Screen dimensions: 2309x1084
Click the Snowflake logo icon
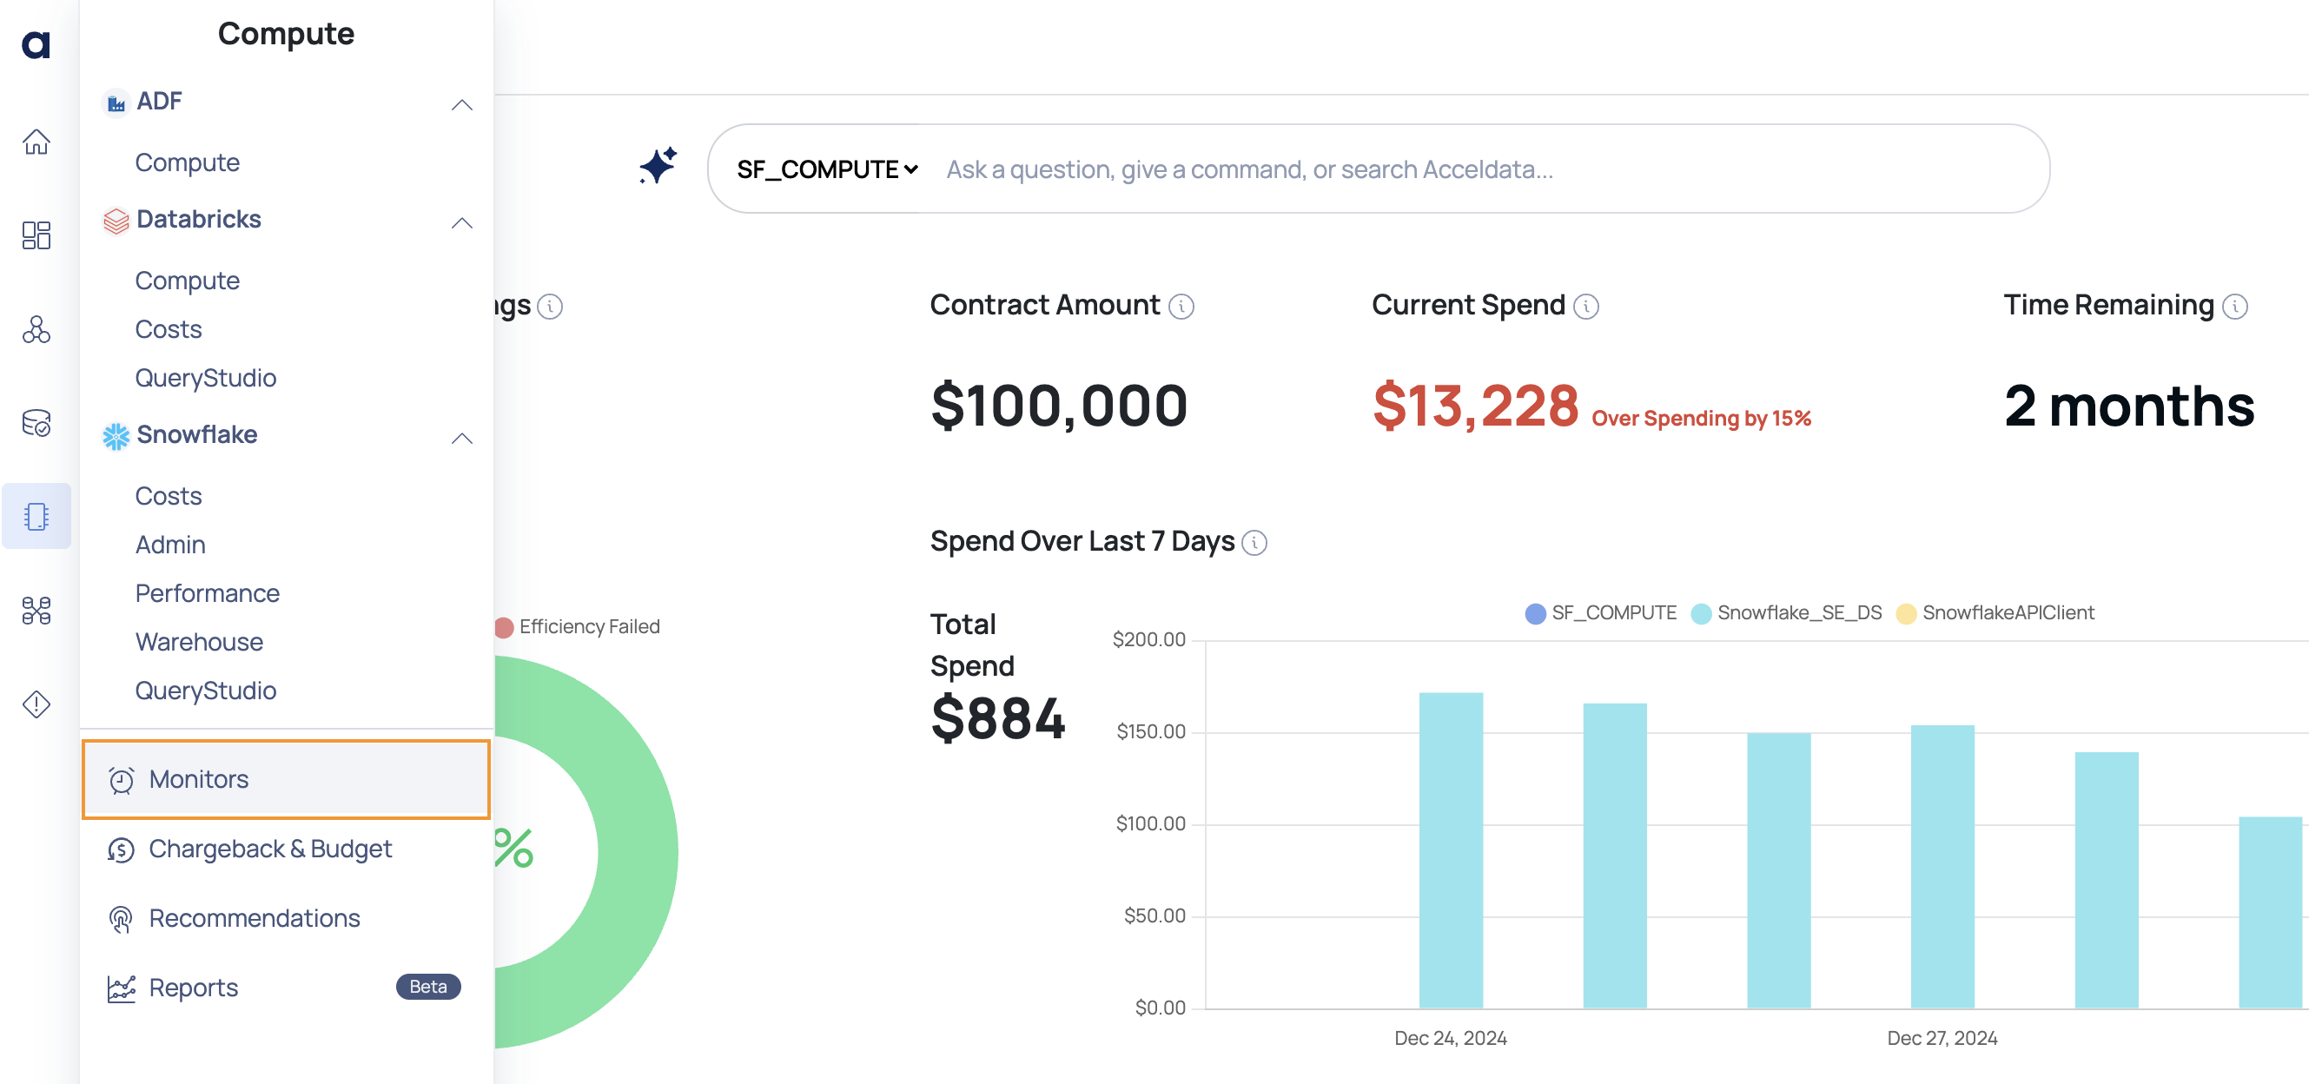point(116,436)
